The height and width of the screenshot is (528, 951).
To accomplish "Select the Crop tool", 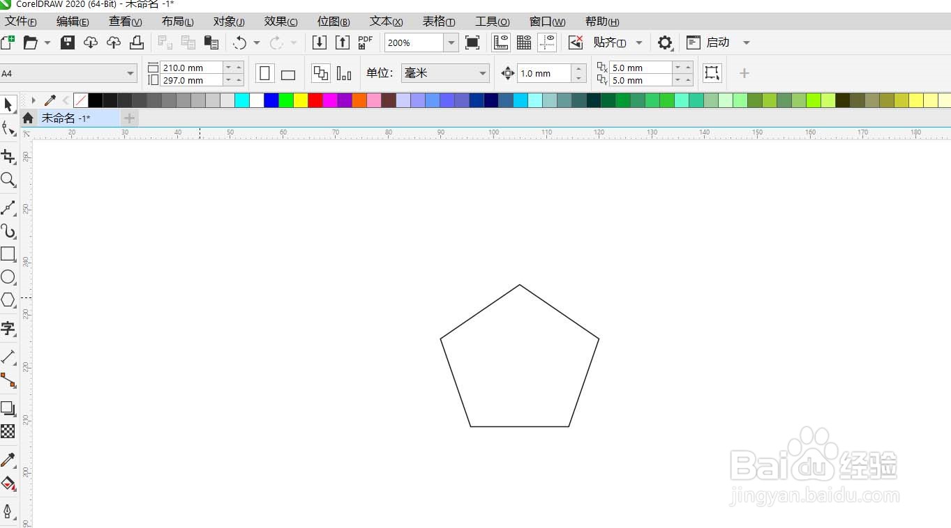I will pyautogui.click(x=8, y=156).
